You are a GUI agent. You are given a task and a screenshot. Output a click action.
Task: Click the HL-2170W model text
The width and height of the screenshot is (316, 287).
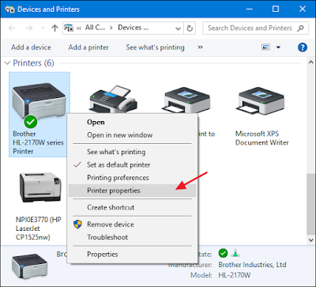tap(235, 275)
